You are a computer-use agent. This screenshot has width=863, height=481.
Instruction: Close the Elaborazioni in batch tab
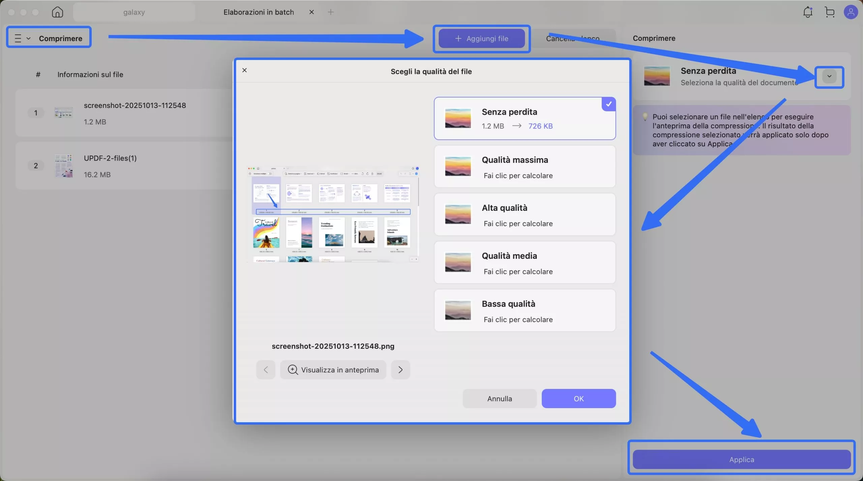click(311, 12)
